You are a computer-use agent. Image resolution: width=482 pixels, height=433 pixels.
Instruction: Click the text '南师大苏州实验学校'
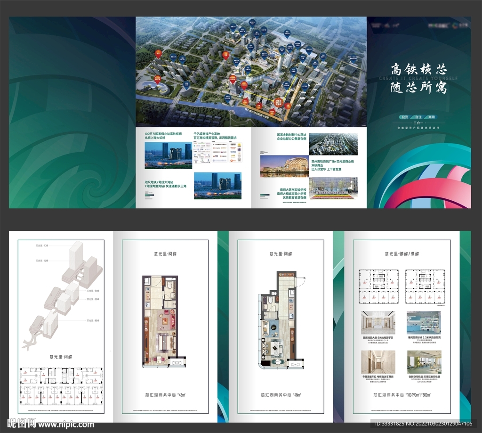click(x=293, y=190)
